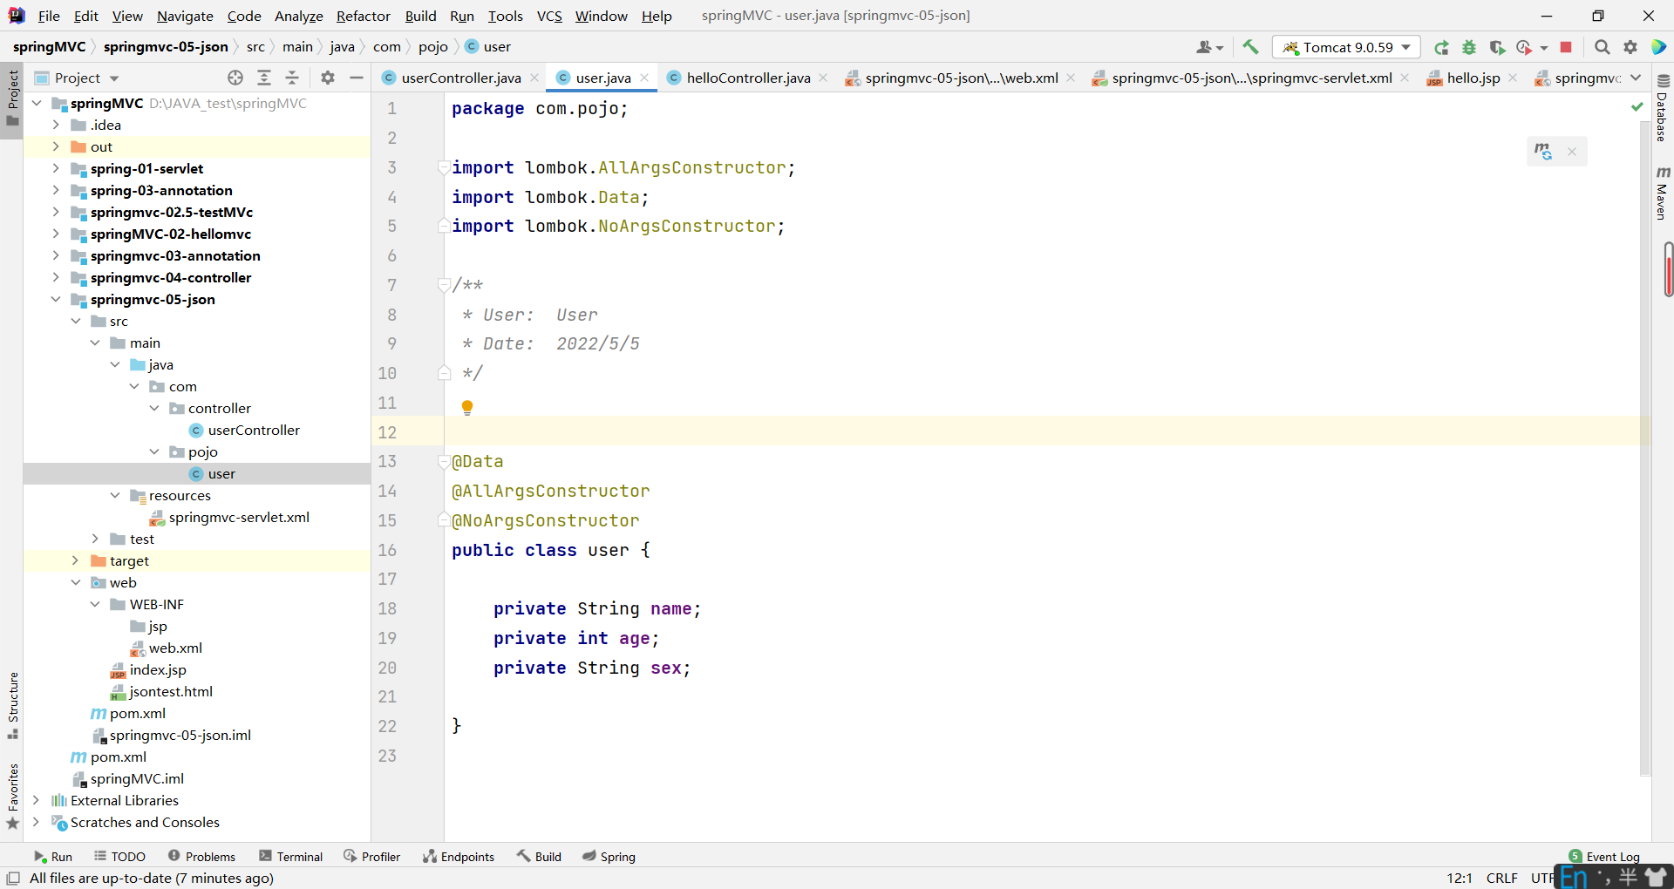The image size is (1674, 889).
Task: Fold the annotations at line 13
Action: click(444, 461)
